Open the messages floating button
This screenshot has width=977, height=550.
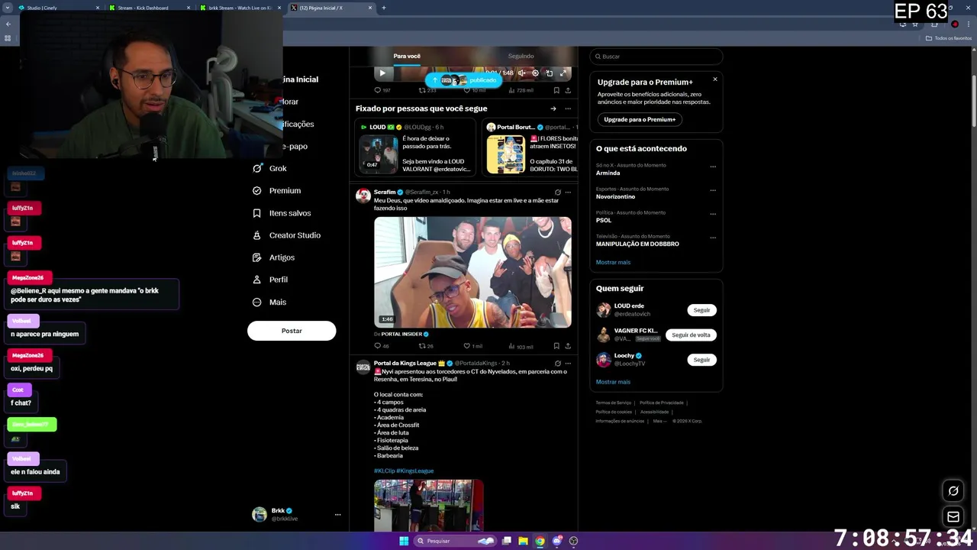tap(953, 517)
